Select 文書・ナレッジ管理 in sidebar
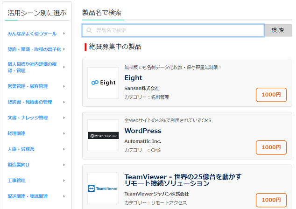Image resolution: width=296 pixels, height=209 pixels. click(28, 118)
